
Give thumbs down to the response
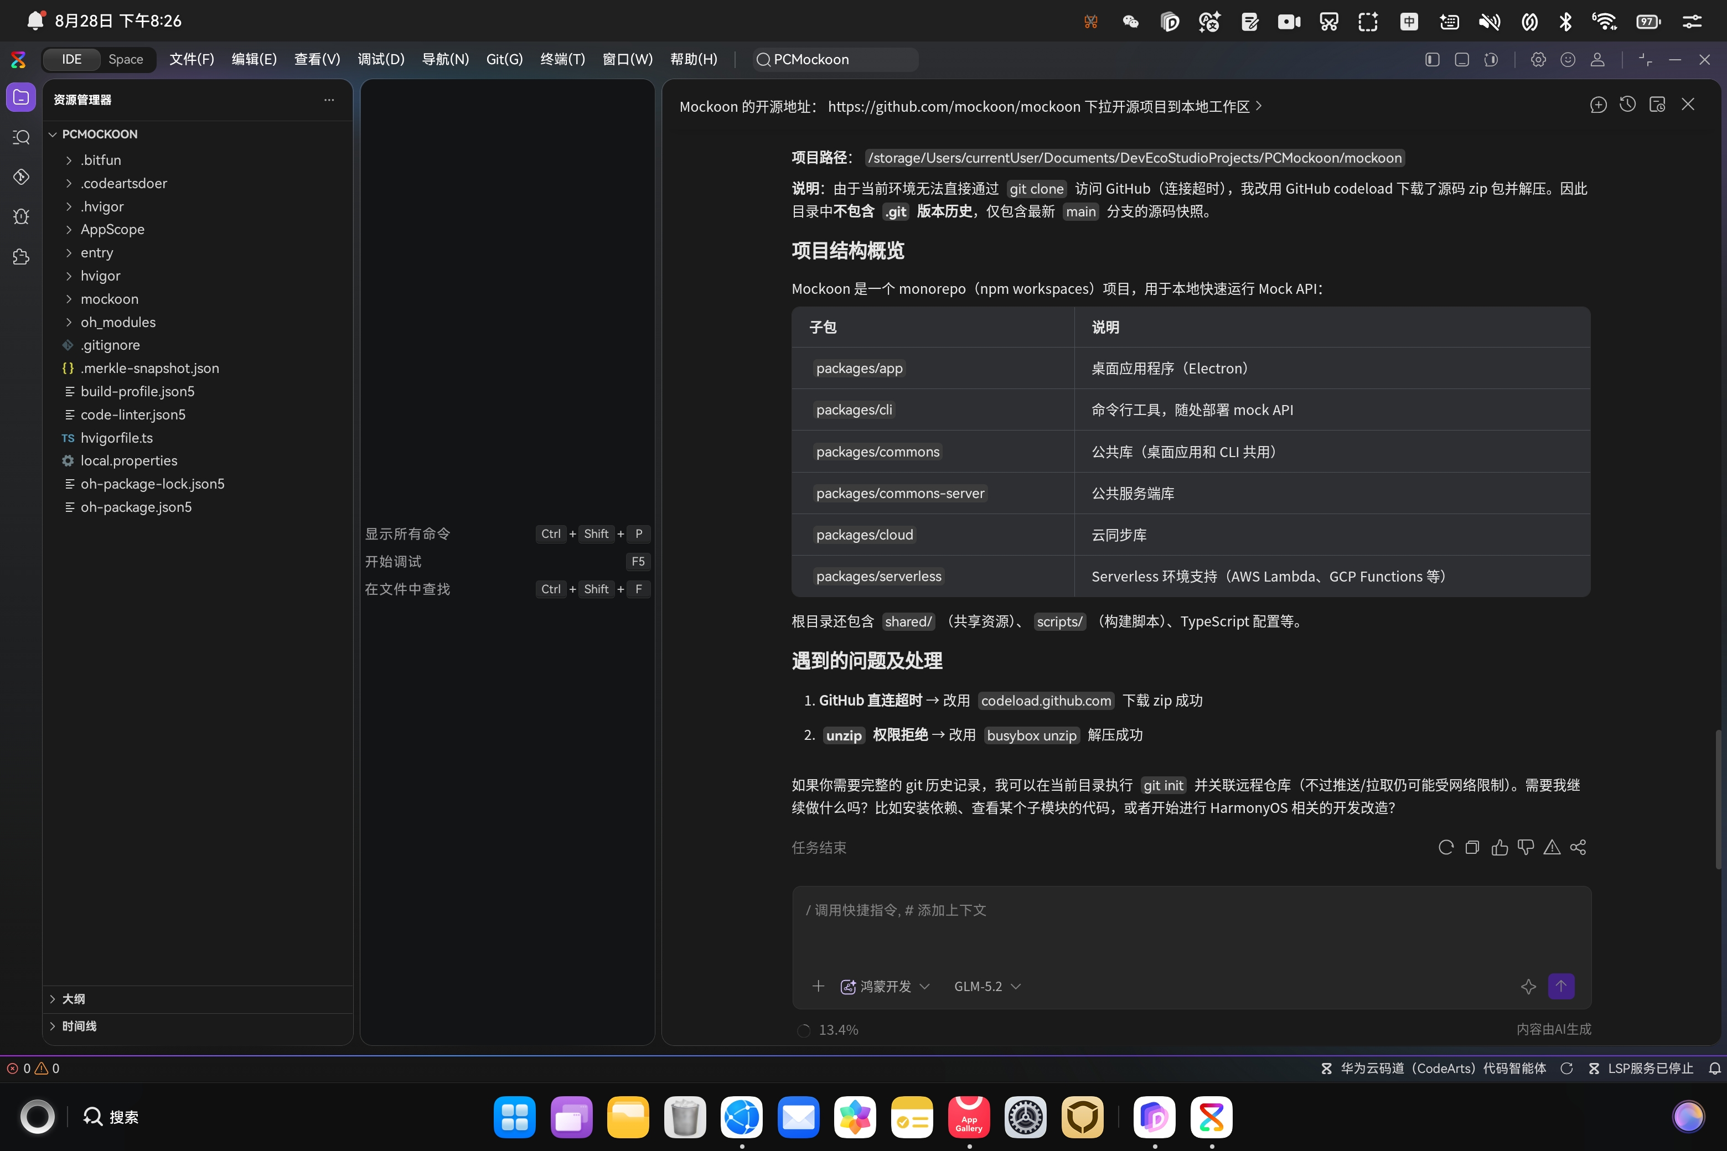coord(1526,847)
